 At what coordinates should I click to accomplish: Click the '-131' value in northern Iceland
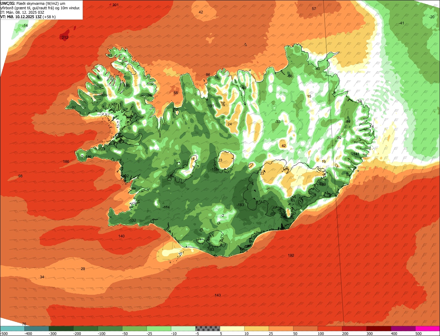coord(210,106)
